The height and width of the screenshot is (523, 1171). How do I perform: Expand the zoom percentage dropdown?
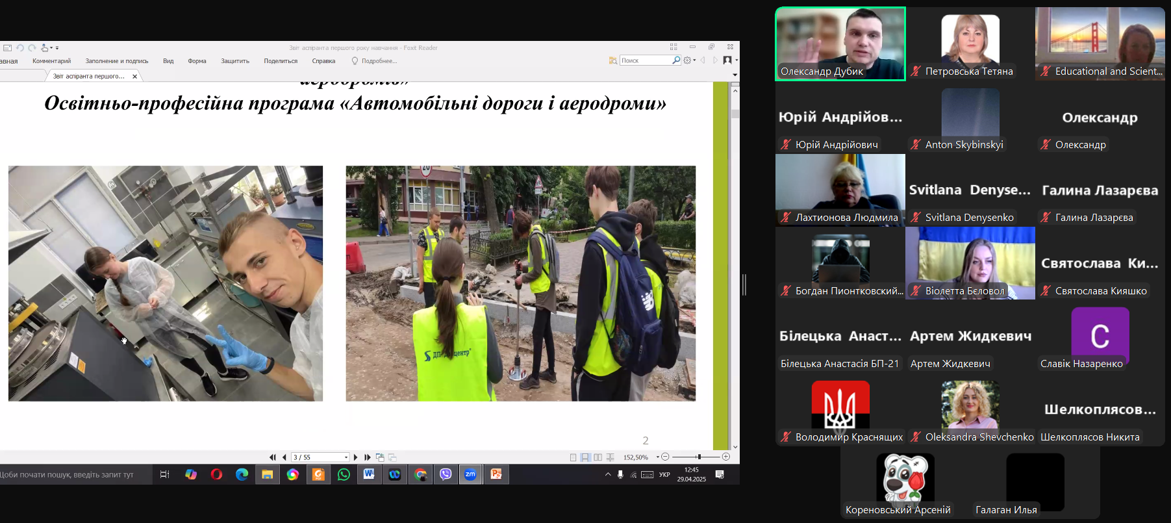tap(657, 457)
